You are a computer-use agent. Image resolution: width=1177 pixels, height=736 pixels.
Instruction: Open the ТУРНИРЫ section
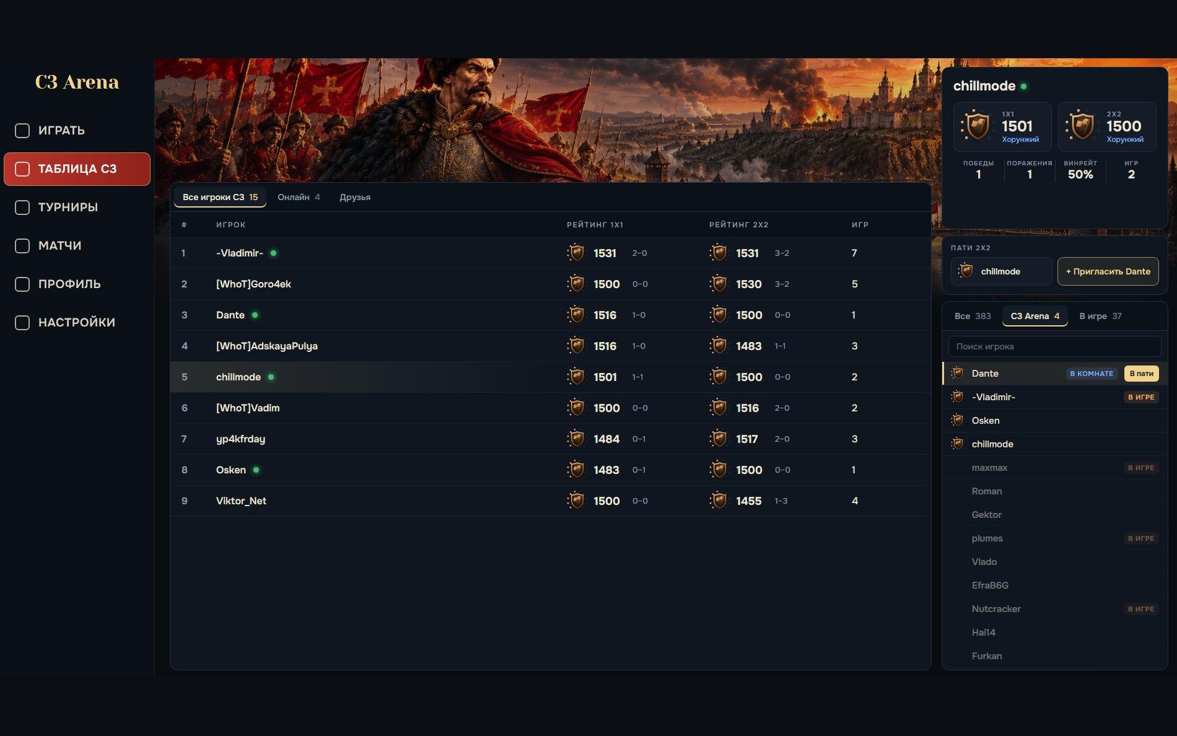(77, 208)
